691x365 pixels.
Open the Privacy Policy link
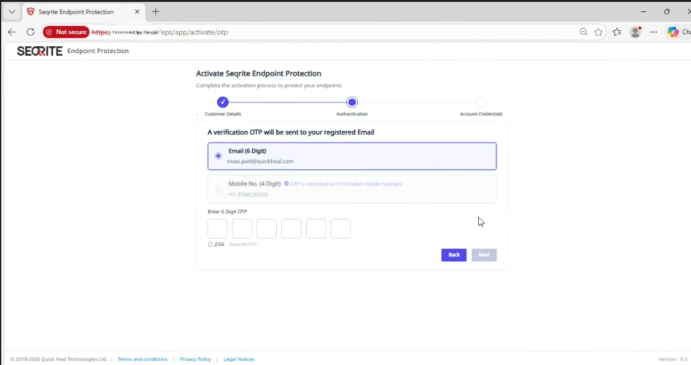point(195,359)
